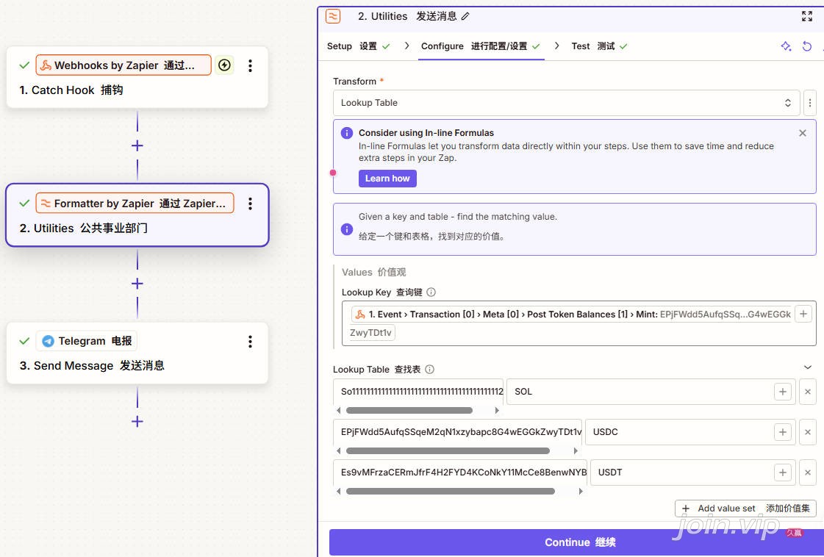824x557 pixels.
Task: Select the Webhooks by Zapier step chip
Action: [x=123, y=65]
